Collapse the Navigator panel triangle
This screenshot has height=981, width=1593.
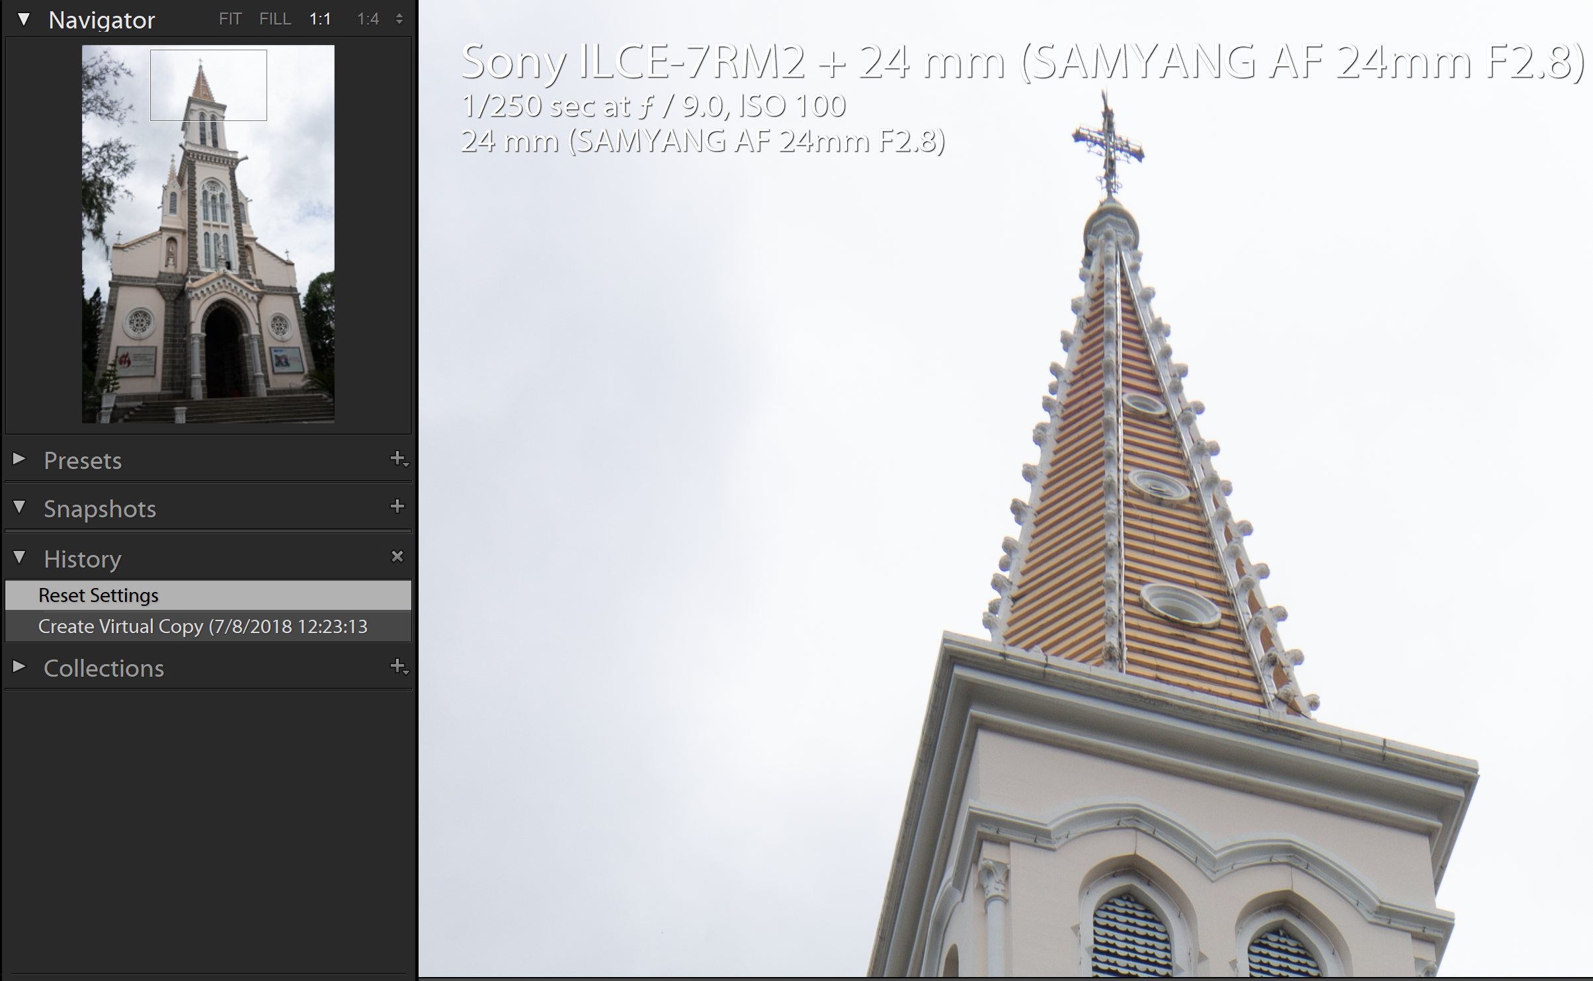(24, 20)
